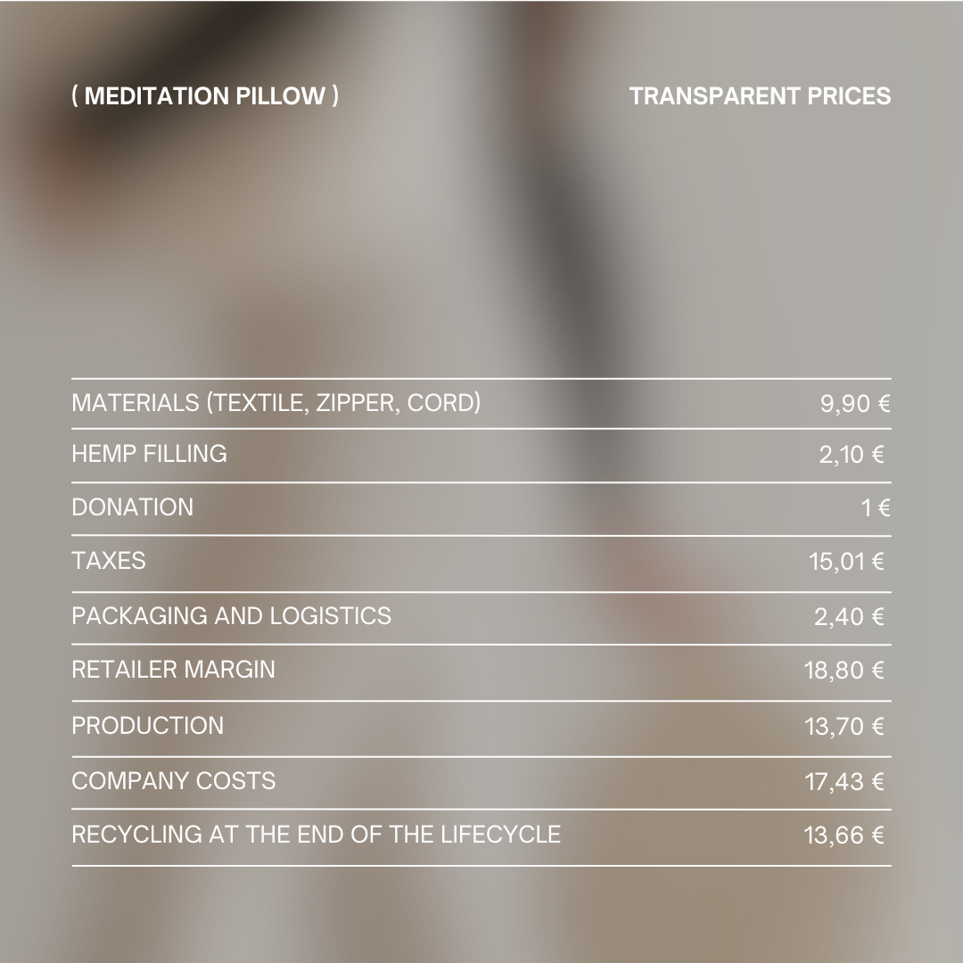Click Recycling at the End of the Lifecycle
The width and height of the screenshot is (963, 963).
[316, 835]
